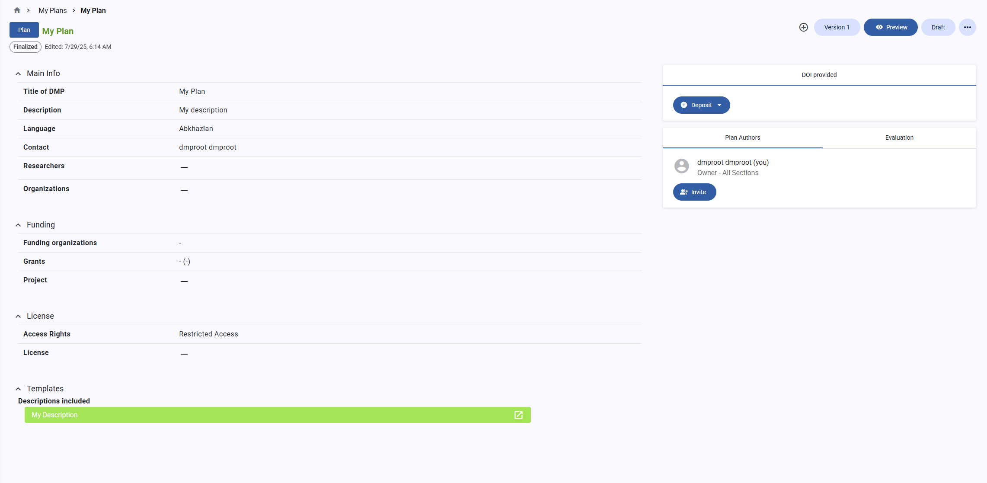Go to My Plans breadcrumb link

(x=52, y=10)
